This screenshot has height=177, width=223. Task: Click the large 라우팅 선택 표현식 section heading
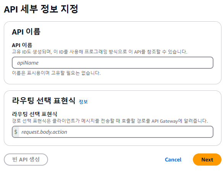pyautogui.click(x=44, y=101)
